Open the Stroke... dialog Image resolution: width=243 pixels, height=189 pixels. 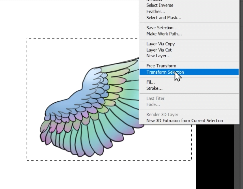(189, 88)
